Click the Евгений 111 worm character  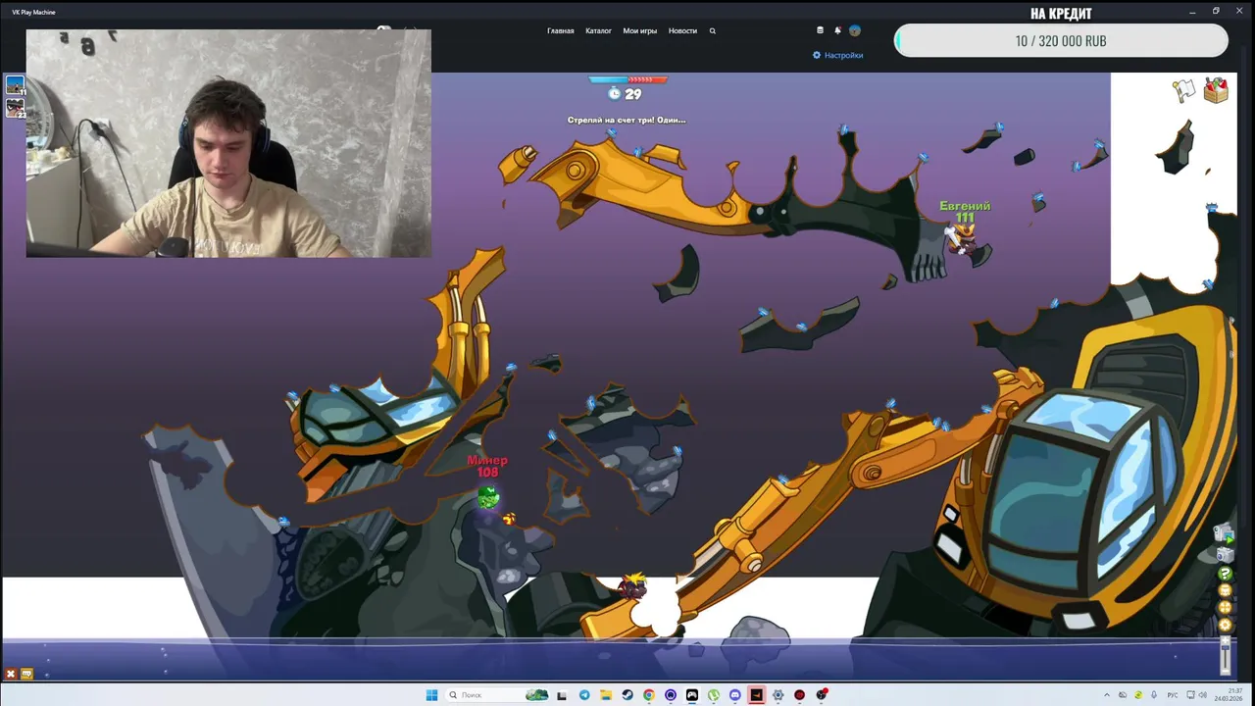(x=966, y=239)
